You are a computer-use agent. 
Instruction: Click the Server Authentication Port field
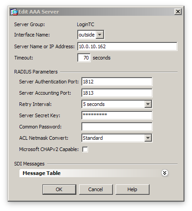[x=117, y=82]
